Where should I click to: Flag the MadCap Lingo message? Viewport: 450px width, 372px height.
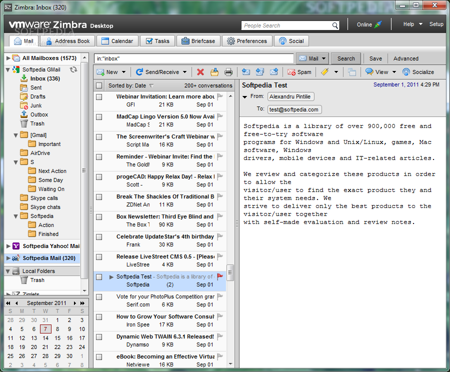(x=220, y=116)
